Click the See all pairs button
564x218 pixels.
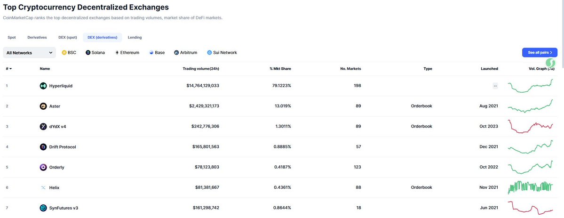[540, 53]
